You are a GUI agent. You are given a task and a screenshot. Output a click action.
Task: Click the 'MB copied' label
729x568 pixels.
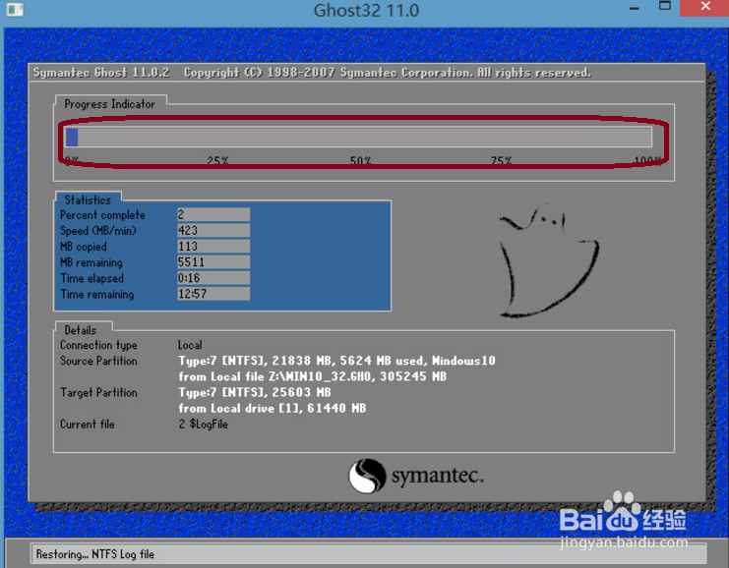tap(84, 247)
